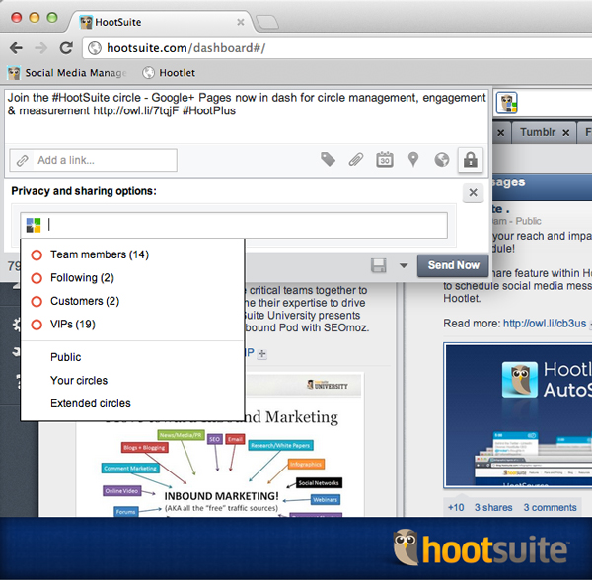The image size is (592, 580).
Task: Click the globe targeting icon
Action: click(441, 160)
